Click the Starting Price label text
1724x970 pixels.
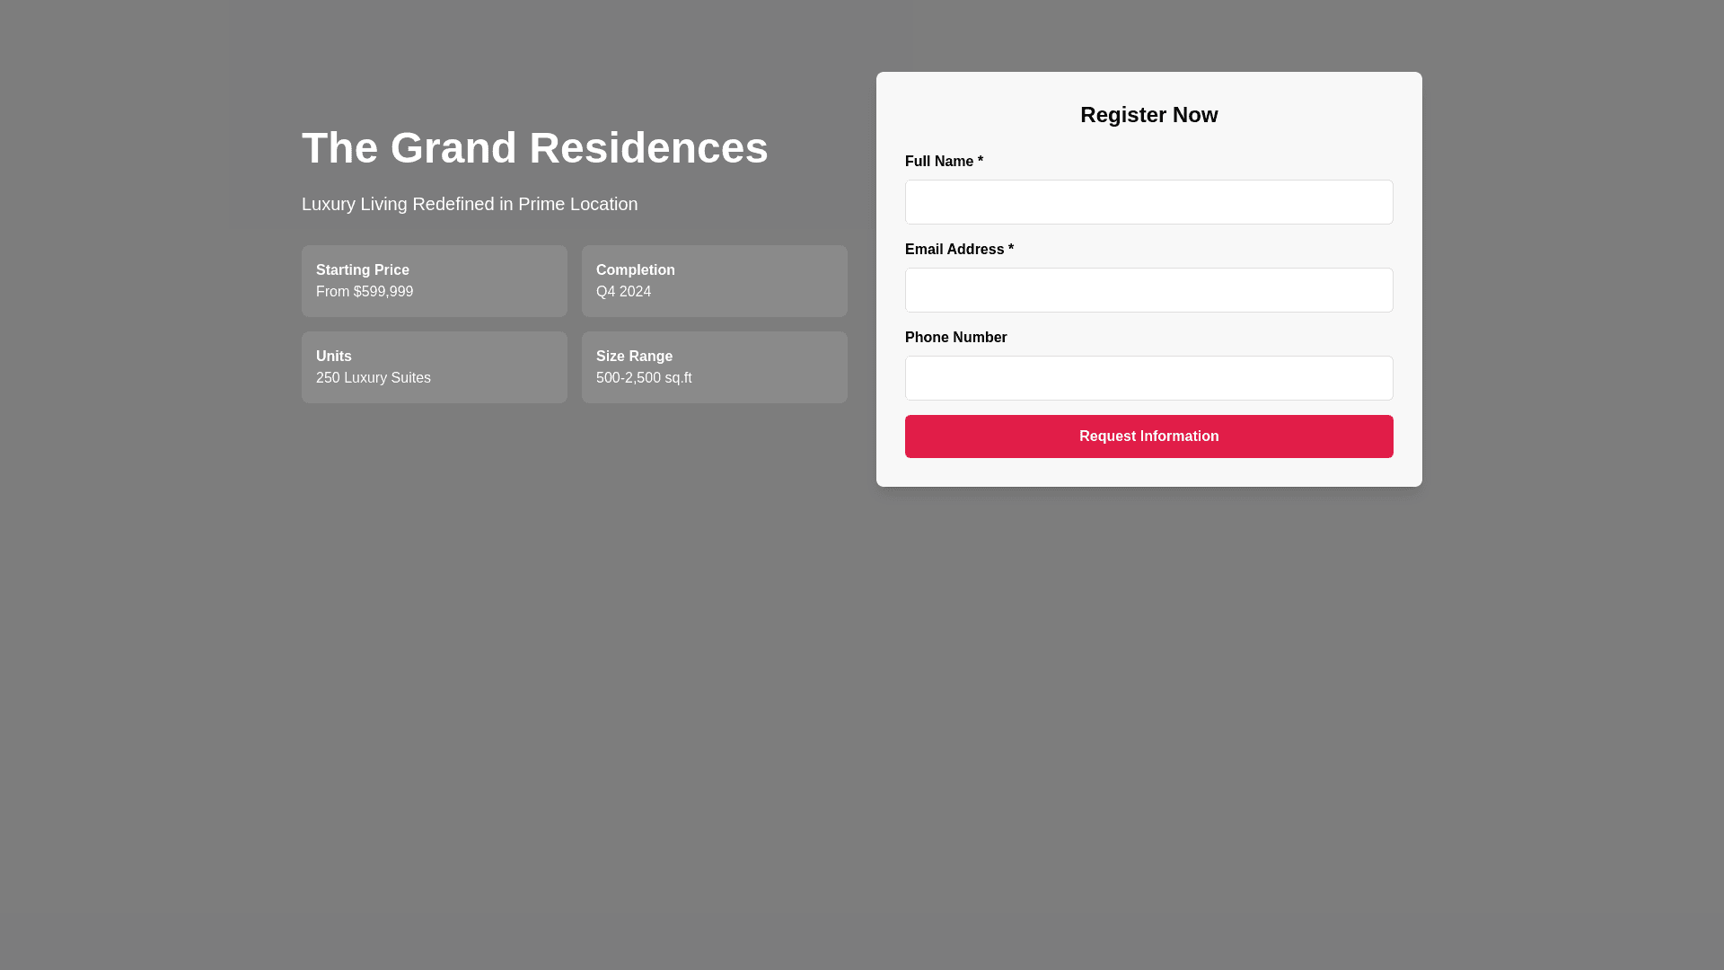362,270
